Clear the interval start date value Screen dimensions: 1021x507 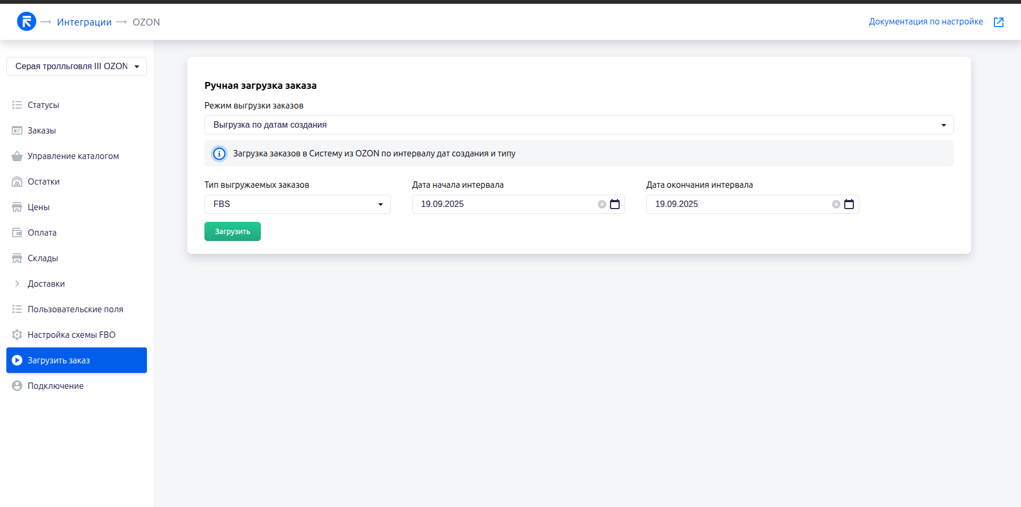click(602, 204)
